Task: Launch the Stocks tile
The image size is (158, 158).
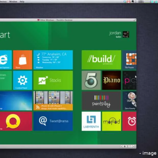Action: tap(53, 80)
